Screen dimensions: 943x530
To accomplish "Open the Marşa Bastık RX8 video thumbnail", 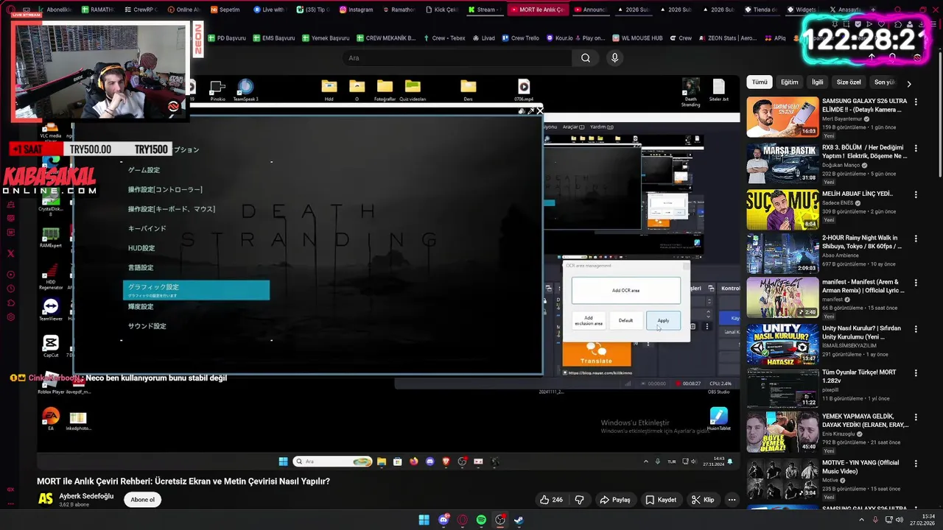I will pyautogui.click(x=782, y=163).
